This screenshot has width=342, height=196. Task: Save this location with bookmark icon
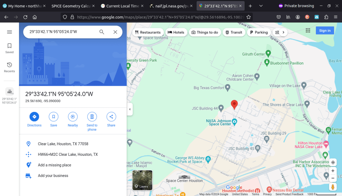click(53, 117)
